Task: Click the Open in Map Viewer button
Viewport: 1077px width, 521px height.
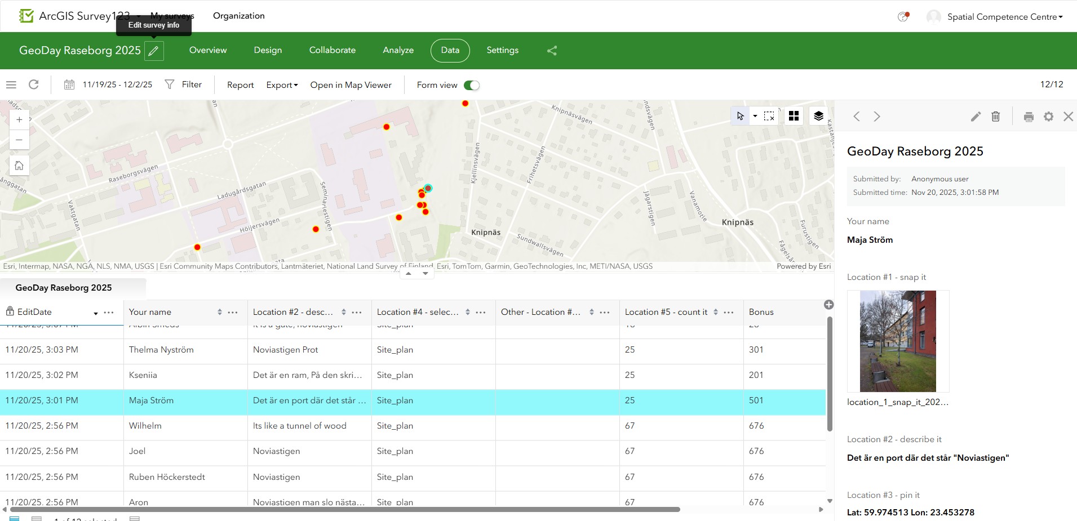Action: (x=351, y=85)
